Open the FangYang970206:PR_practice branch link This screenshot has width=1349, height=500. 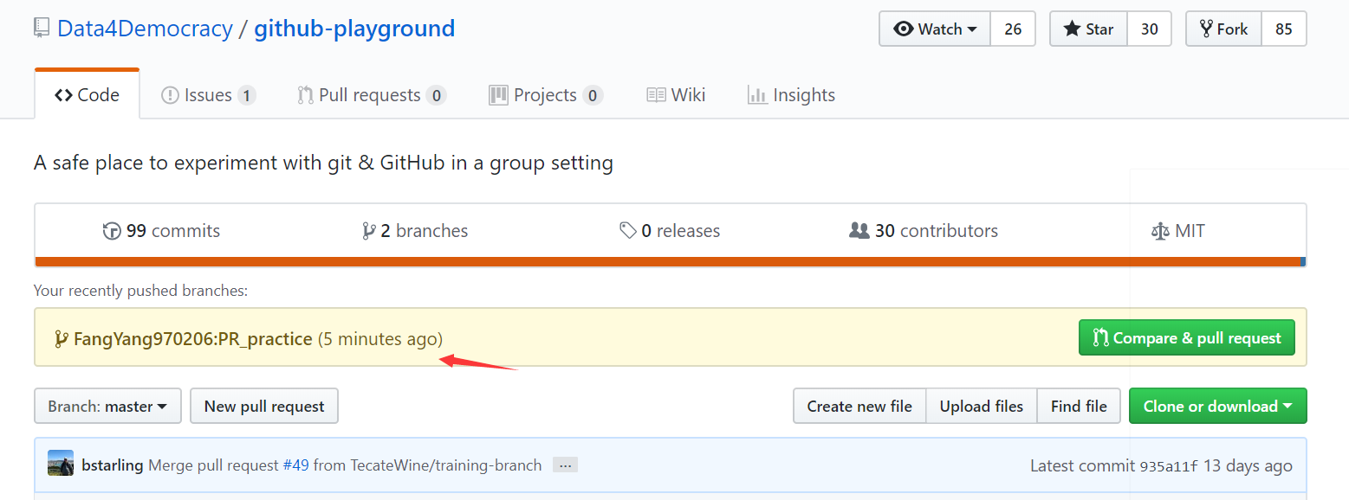192,339
